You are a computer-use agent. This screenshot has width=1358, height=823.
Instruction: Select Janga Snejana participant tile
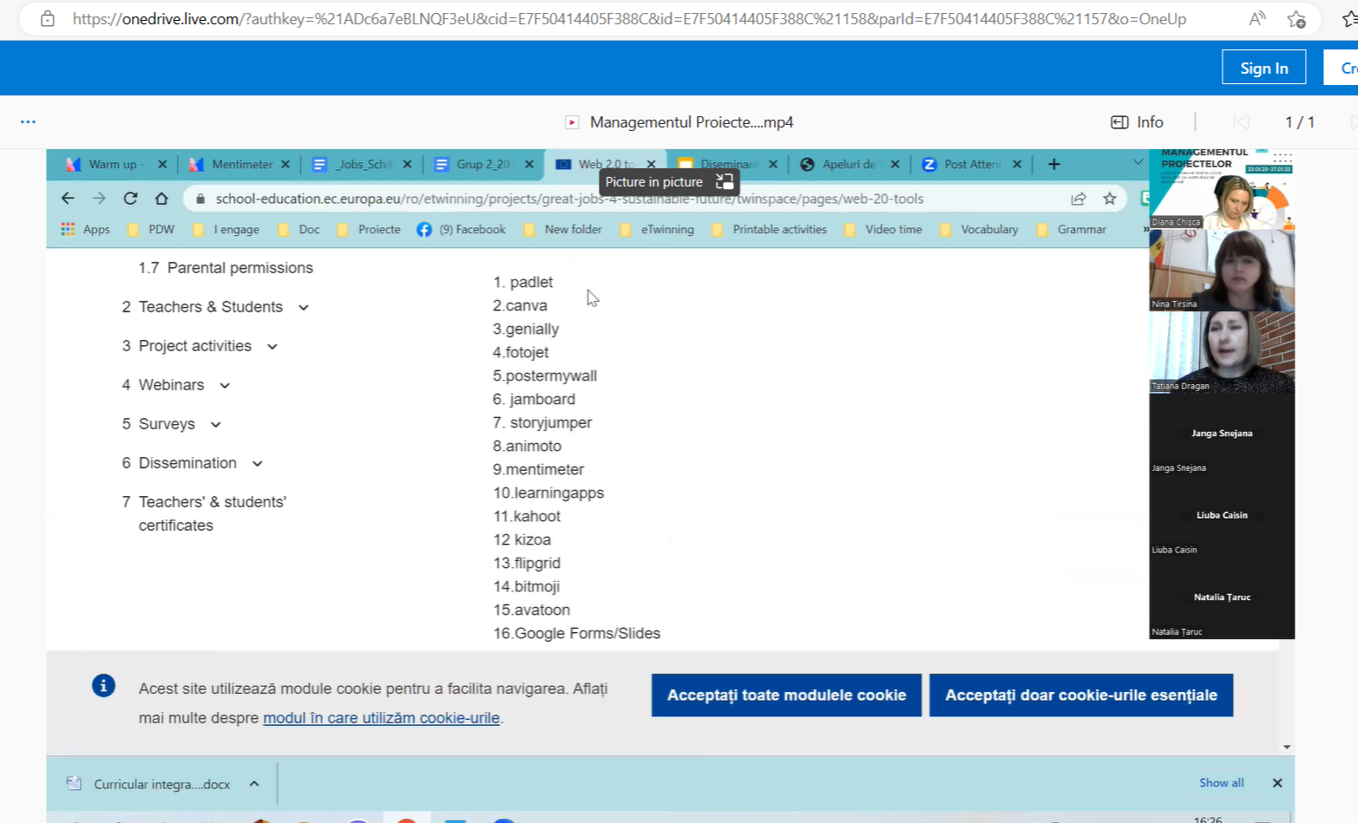coord(1222,434)
